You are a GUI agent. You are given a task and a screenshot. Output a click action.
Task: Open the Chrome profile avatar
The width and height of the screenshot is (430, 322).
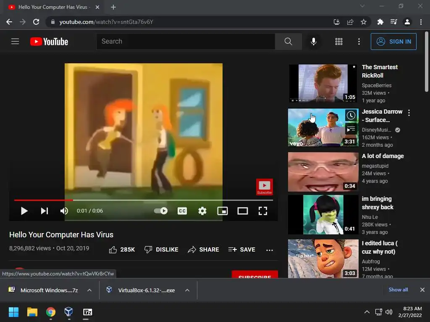[407, 22]
